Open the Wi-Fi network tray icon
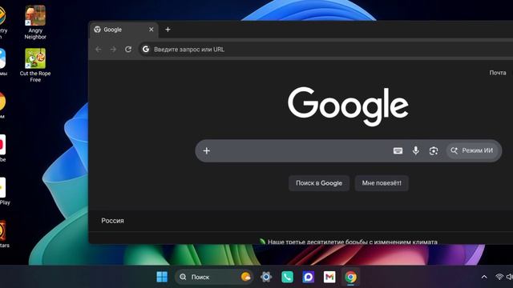This screenshot has width=513, height=288. (x=499, y=277)
